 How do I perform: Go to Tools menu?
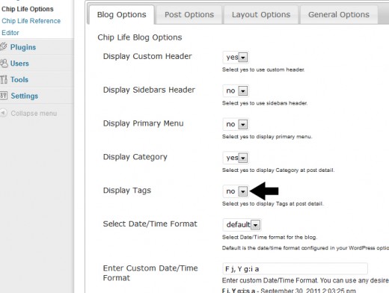[x=19, y=79]
